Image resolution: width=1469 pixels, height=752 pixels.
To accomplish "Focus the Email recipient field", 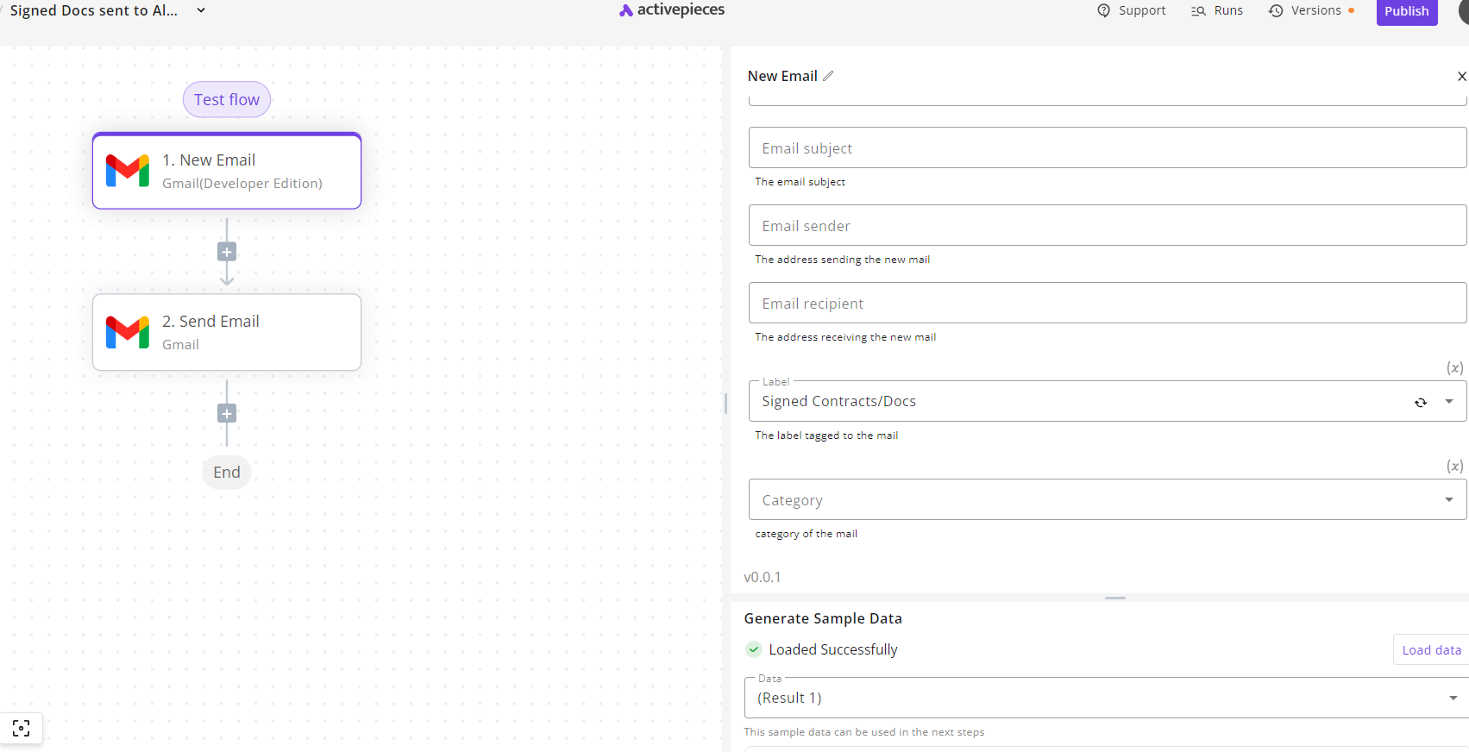I will [x=1108, y=303].
